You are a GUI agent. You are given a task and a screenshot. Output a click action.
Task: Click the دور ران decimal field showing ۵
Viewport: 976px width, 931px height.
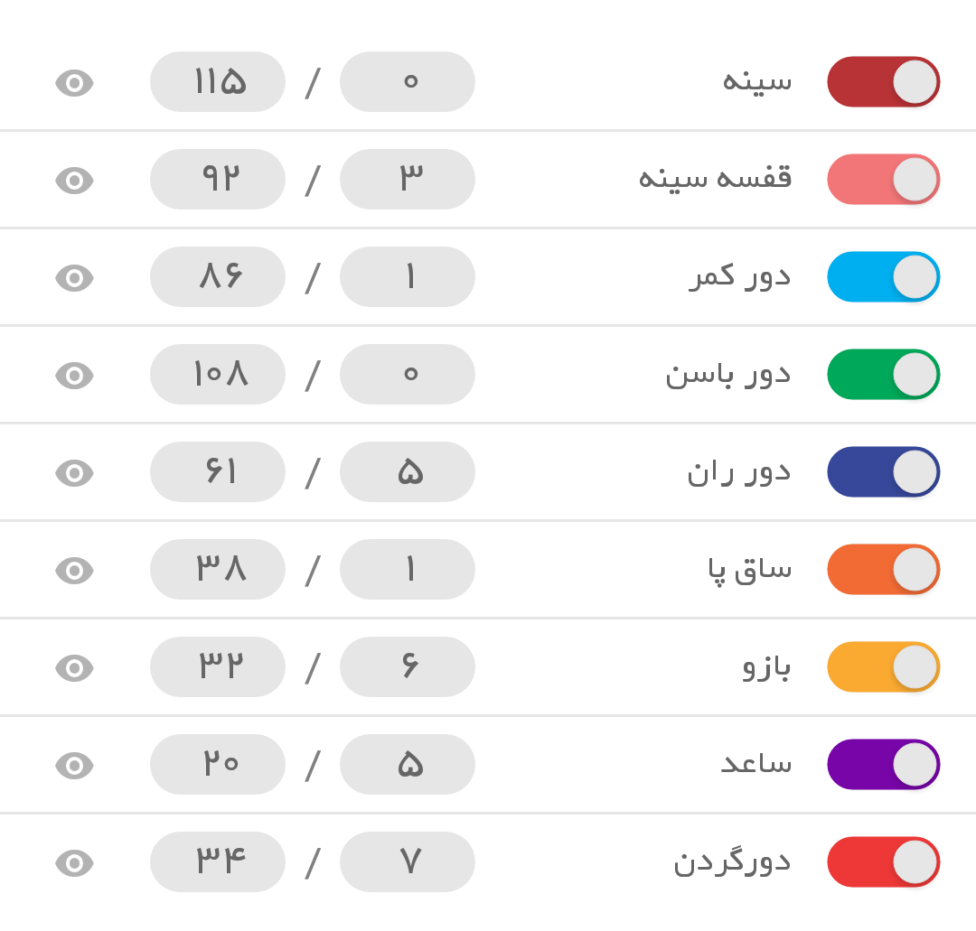(x=408, y=472)
